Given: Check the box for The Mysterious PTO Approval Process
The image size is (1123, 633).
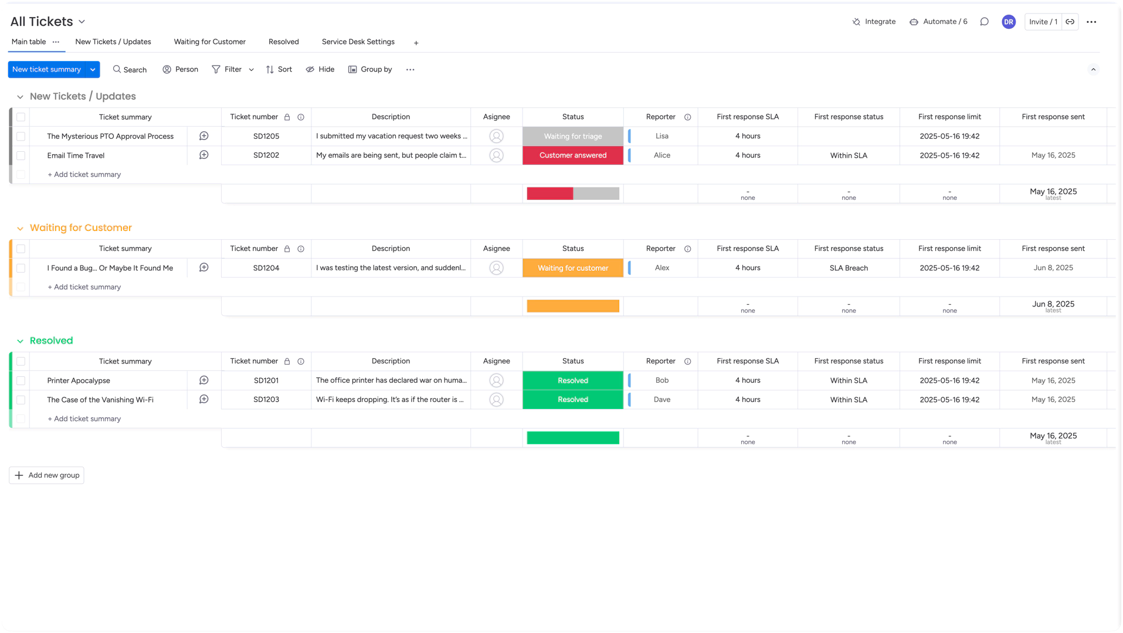Looking at the screenshot, I should click(x=21, y=136).
